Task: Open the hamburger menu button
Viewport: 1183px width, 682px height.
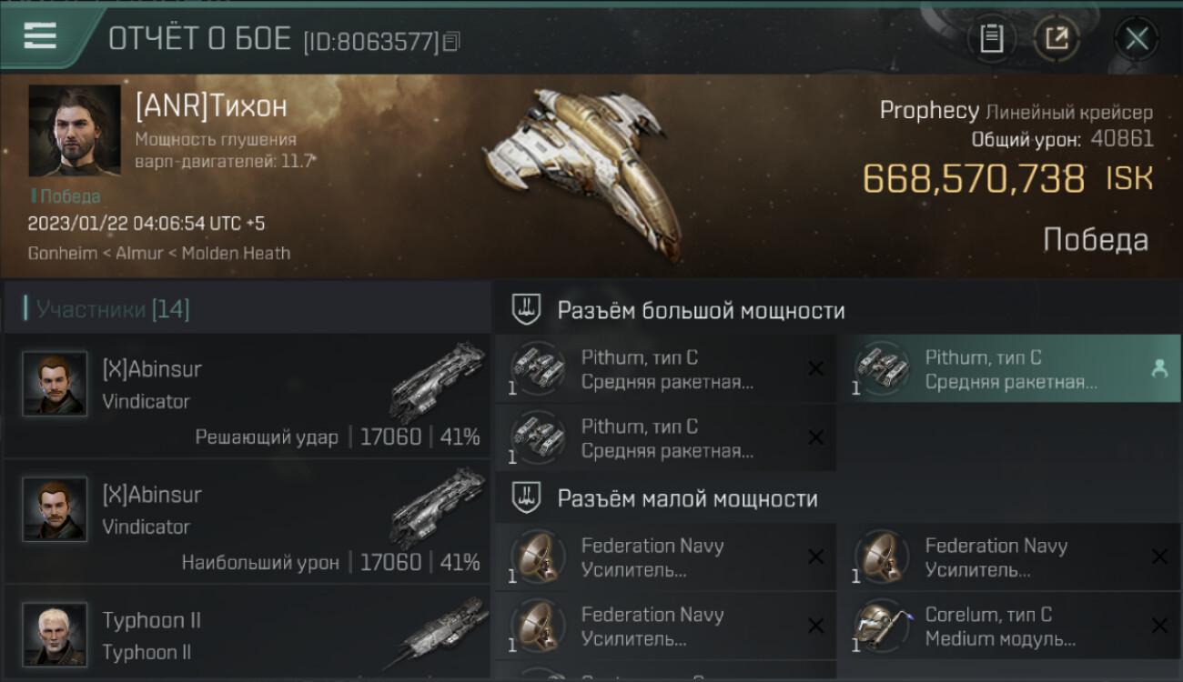Action: click(40, 36)
